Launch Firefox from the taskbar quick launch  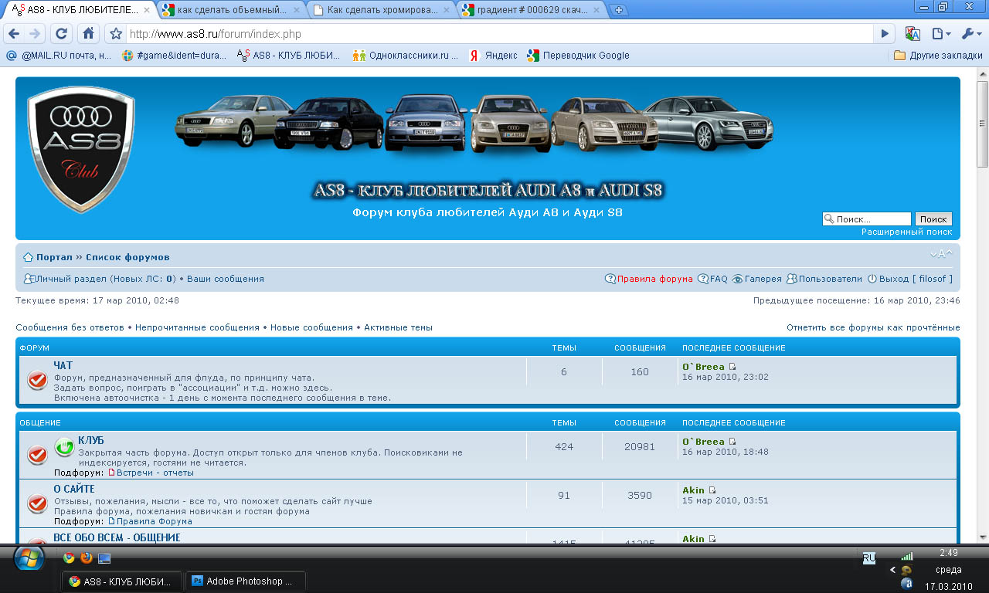[86, 557]
